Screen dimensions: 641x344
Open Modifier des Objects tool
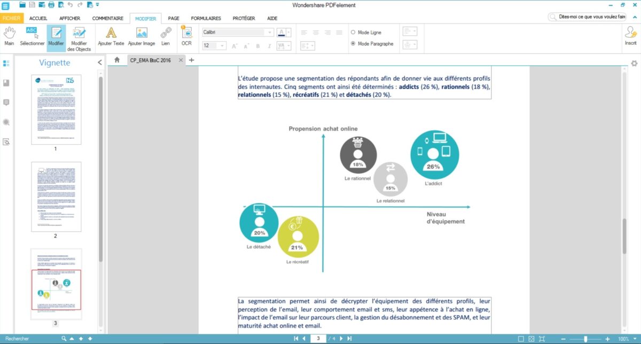tap(79, 37)
